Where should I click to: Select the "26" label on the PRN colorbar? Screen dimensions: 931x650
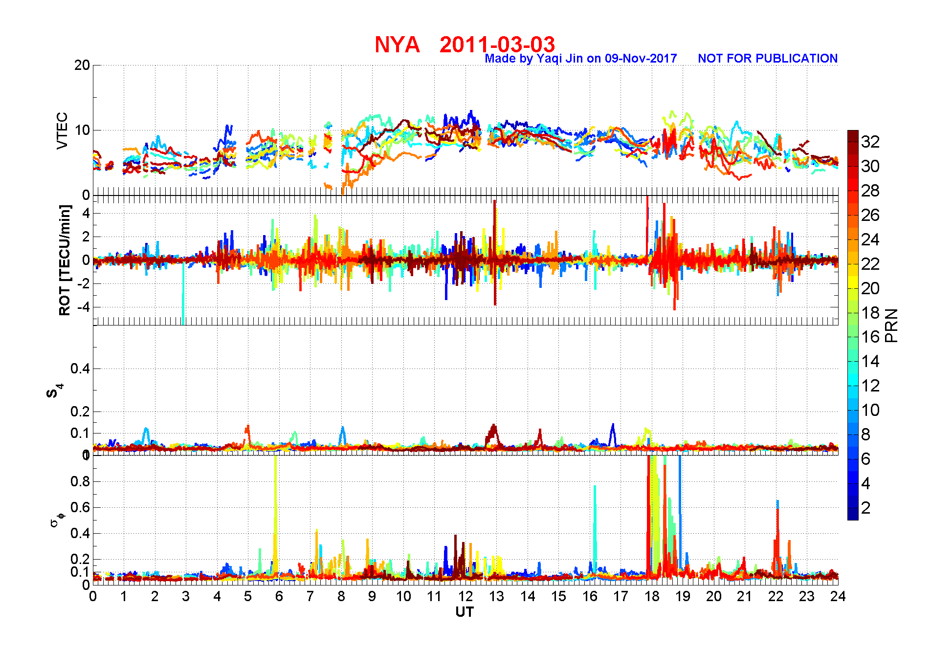click(x=870, y=215)
